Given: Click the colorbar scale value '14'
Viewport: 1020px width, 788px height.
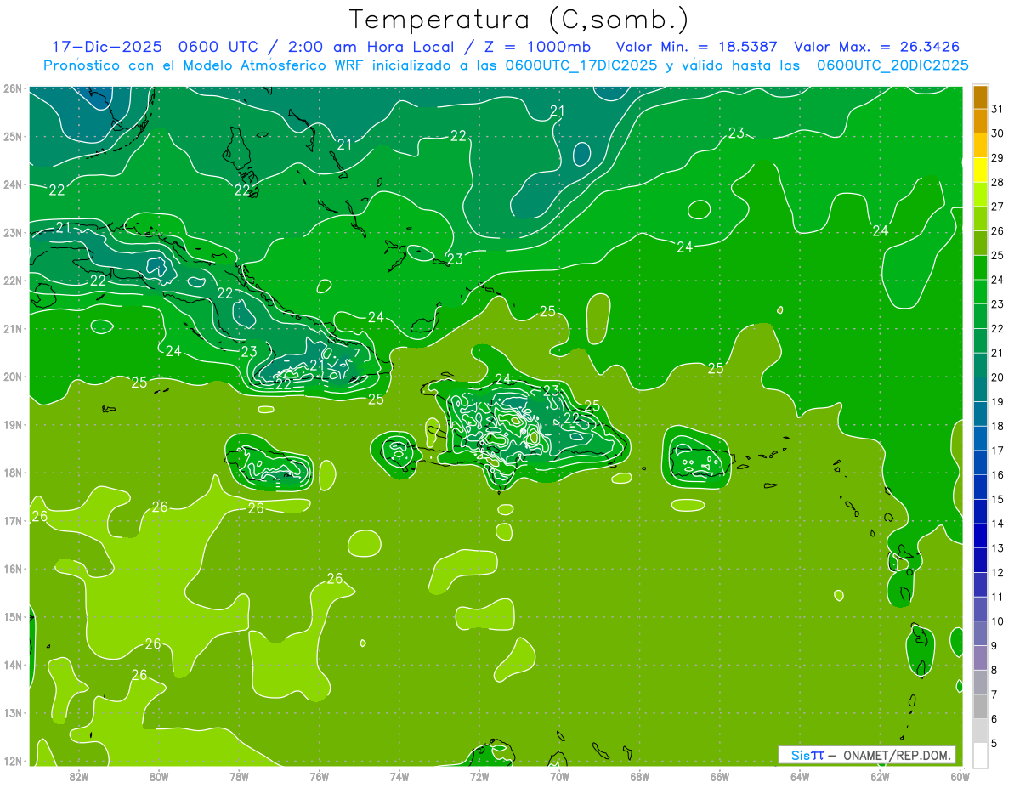Looking at the screenshot, I should tap(998, 524).
